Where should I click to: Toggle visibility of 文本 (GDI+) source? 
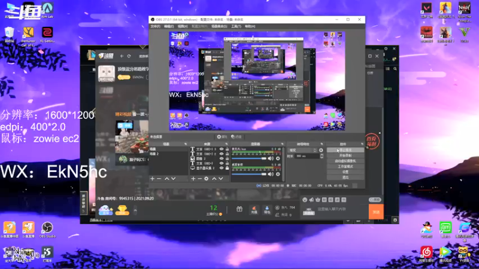(x=222, y=163)
